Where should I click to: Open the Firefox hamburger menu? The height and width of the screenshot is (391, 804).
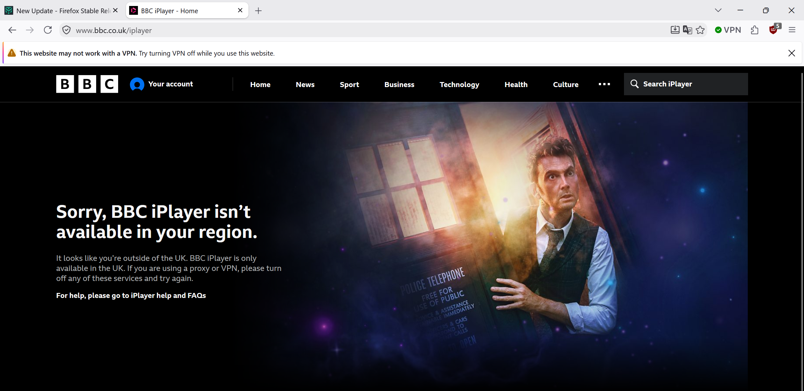[x=792, y=30]
